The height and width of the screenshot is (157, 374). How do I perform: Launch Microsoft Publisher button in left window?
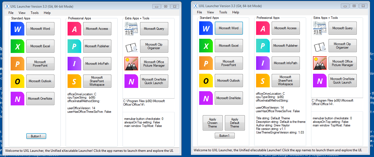[x=97, y=46]
